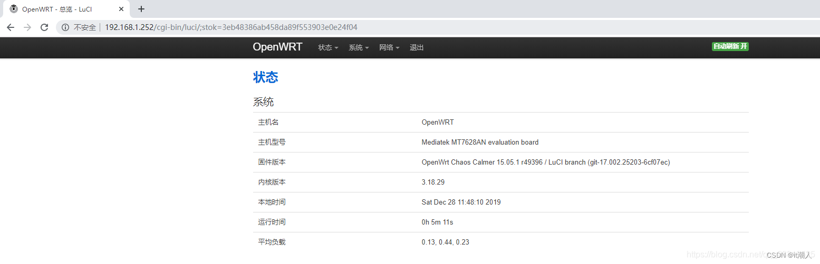Click the site info icon beside 不安全

click(65, 27)
